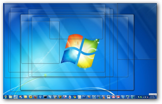Open Windows Explorer folder icon on taskbar

point(10,97)
